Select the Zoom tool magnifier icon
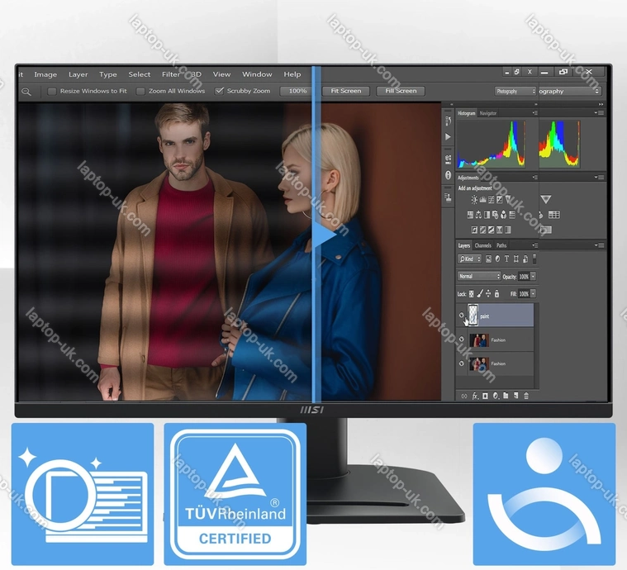 coord(26,92)
